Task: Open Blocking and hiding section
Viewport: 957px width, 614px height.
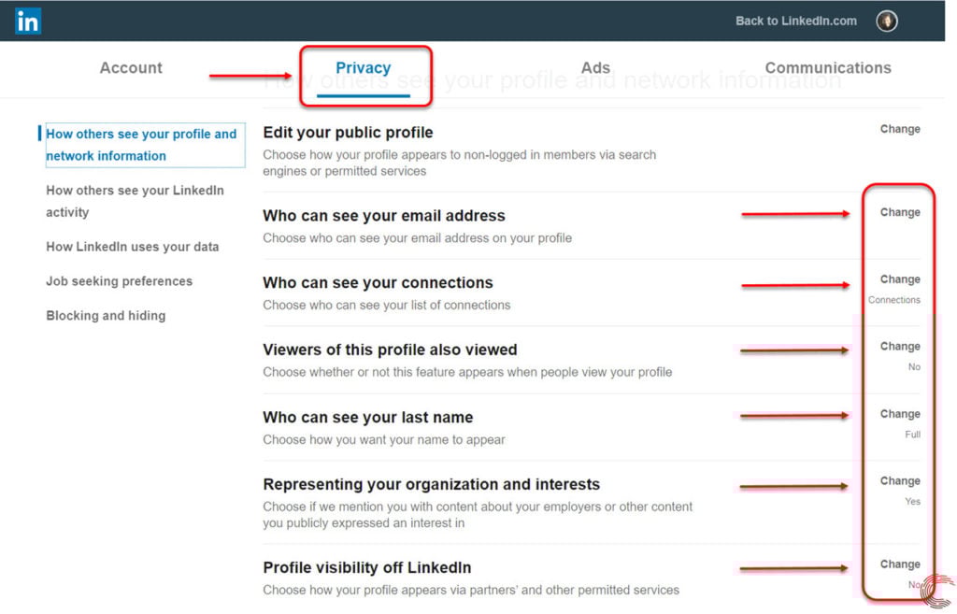Action: 106,316
